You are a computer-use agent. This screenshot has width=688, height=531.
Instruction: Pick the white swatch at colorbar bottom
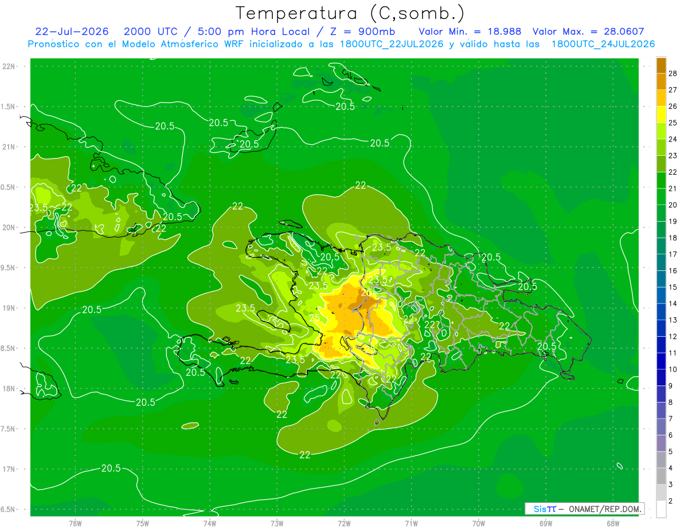(x=661, y=509)
